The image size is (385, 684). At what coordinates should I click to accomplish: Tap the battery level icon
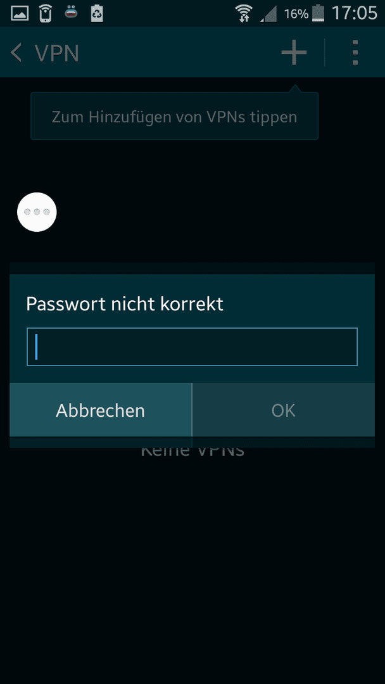pos(319,13)
